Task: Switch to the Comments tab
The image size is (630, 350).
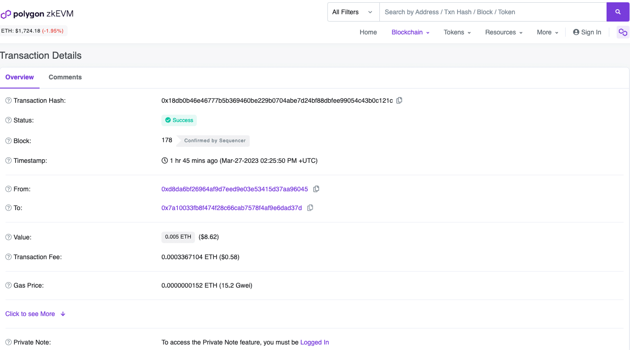Action: coord(65,77)
